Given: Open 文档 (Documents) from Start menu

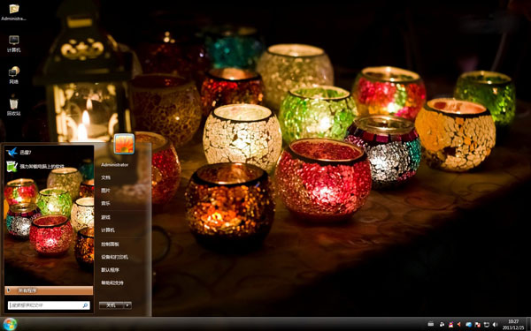Looking at the screenshot, I should tap(105, 177).
